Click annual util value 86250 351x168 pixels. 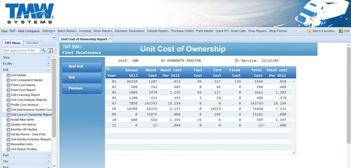(131, 81)
